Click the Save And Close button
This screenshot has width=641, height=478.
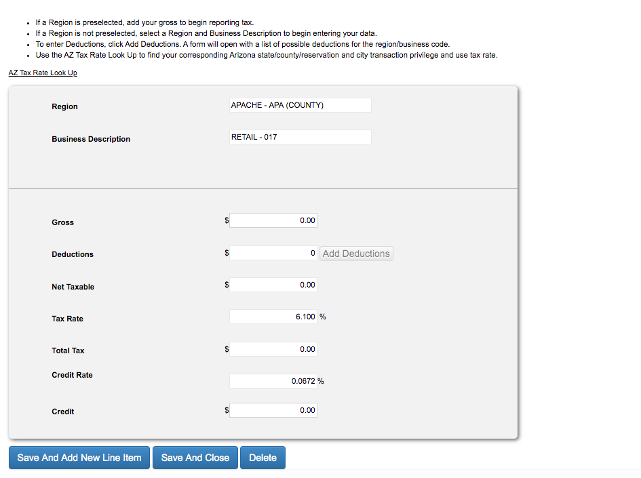click(195, 458)
